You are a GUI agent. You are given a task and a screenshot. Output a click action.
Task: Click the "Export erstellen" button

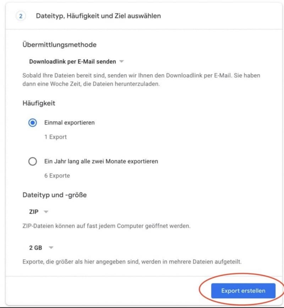point(243,291)
